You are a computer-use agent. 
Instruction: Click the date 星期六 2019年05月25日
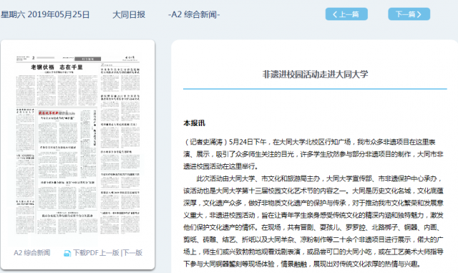pos(45,14)
